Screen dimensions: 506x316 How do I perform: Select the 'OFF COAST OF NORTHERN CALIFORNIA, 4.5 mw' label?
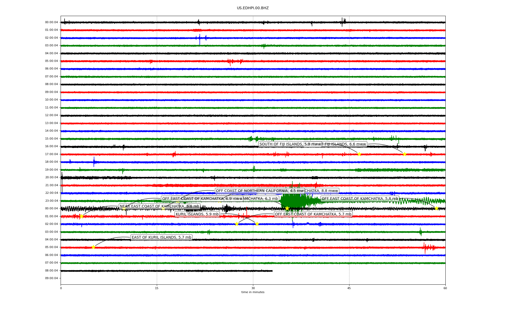tap(260, 191)
